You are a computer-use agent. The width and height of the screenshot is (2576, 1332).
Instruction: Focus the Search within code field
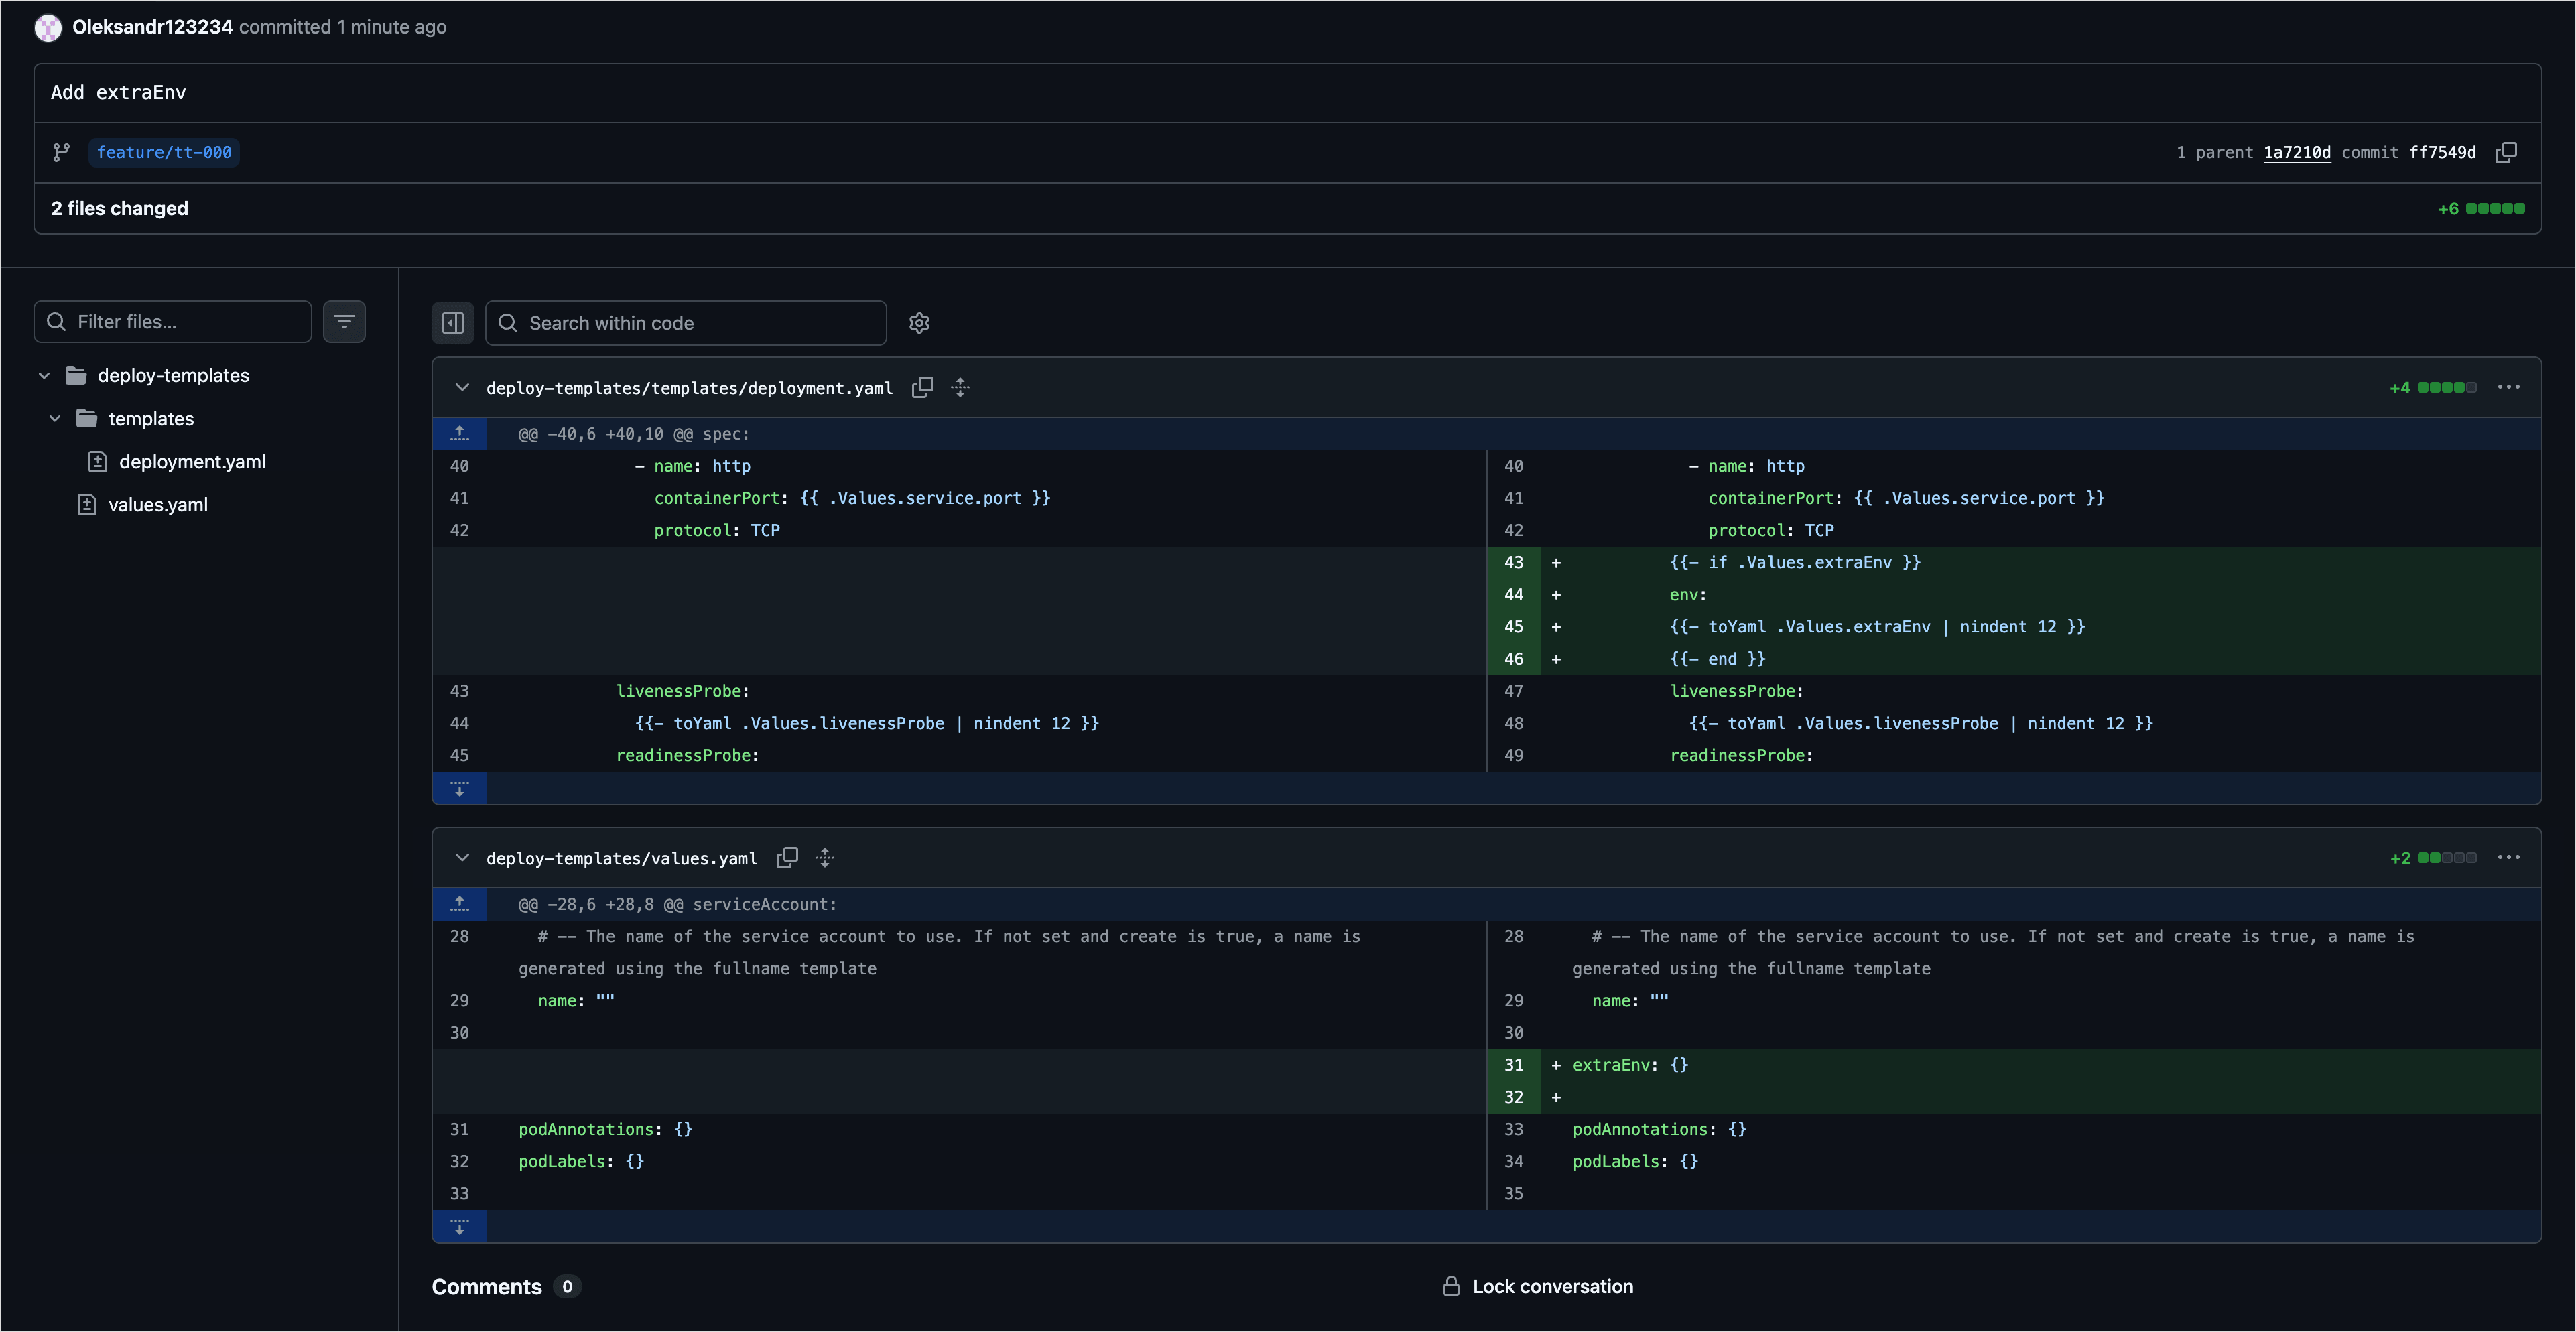(x=686, y=323)
